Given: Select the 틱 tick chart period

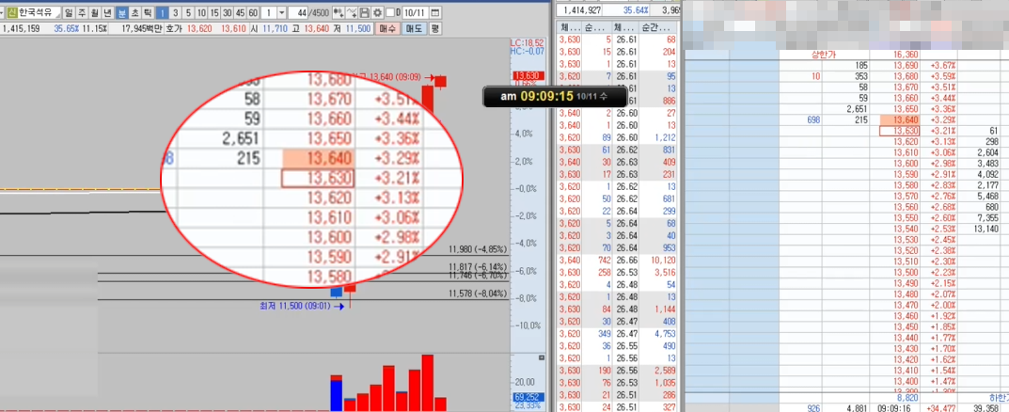Looking at the screenshot, I should [x=148, y=12].
